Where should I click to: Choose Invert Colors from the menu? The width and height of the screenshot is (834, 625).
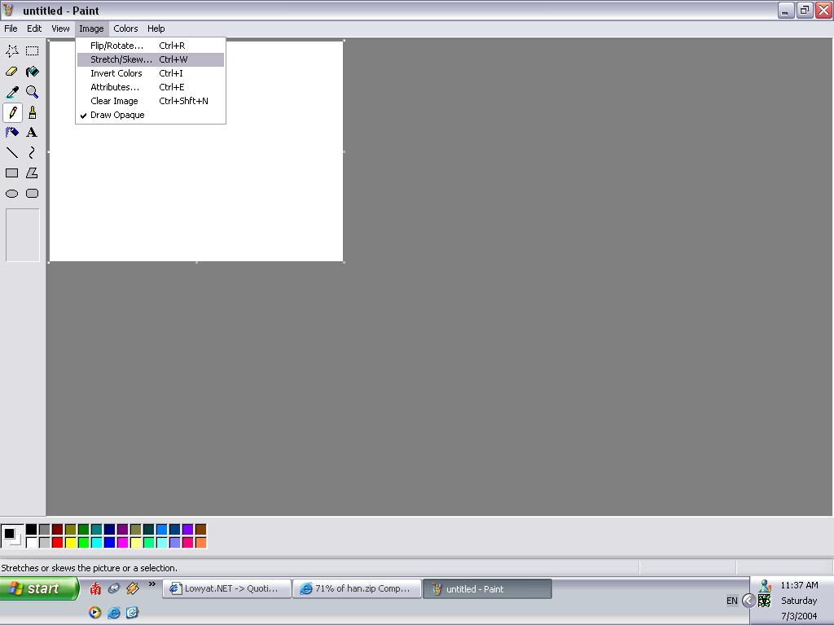(x=116, y=73)
